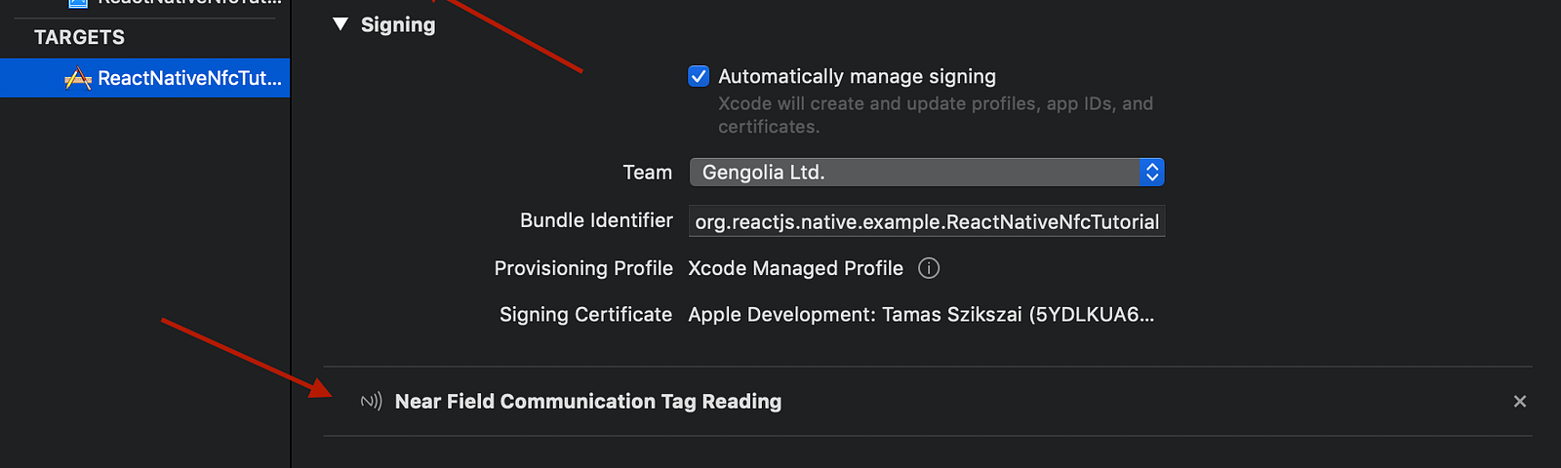Toggle the Automatically manage signing checkbox
Viewport: 1561px width, 468px height.
pos(699,76)
